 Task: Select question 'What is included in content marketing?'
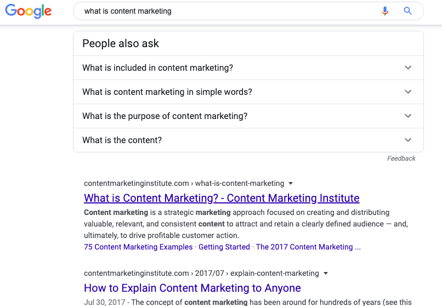coord(248,67)
